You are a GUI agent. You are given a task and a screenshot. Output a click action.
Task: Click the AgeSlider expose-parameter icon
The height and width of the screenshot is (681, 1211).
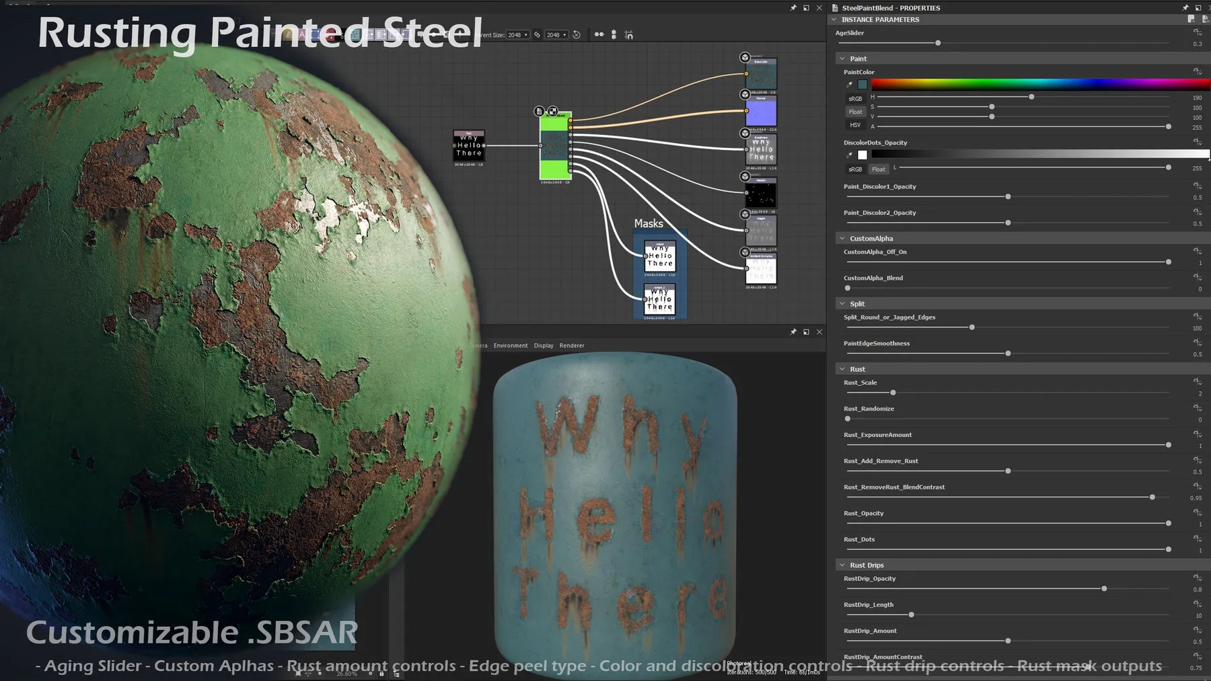click(x=1197, y=32)
